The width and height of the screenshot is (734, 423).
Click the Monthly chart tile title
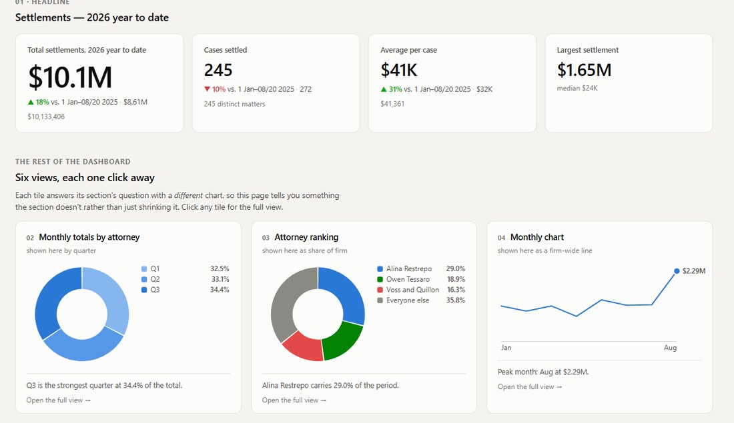tap(537, 237)
